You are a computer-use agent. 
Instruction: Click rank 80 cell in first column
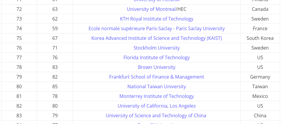[x=19, y=86]
